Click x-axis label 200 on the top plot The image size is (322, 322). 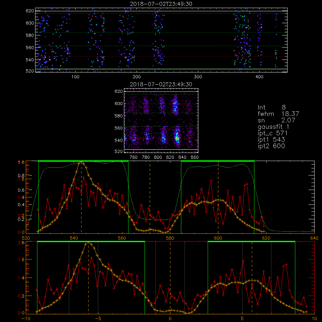pyautogui.click(x=137, y=77)
